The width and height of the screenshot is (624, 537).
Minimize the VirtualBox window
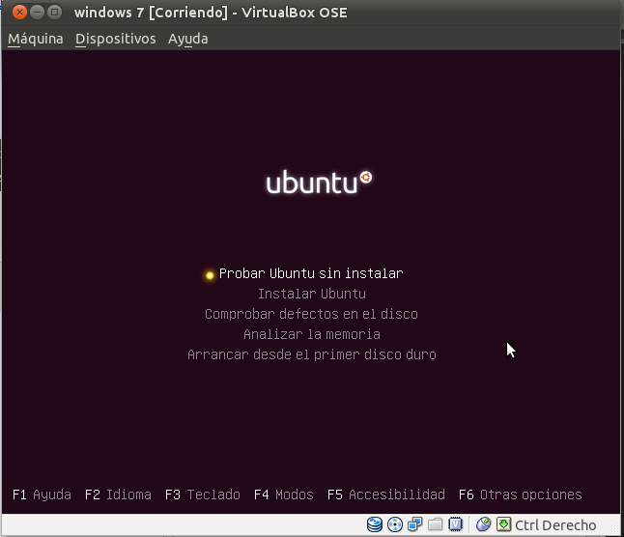click(37, 13)
